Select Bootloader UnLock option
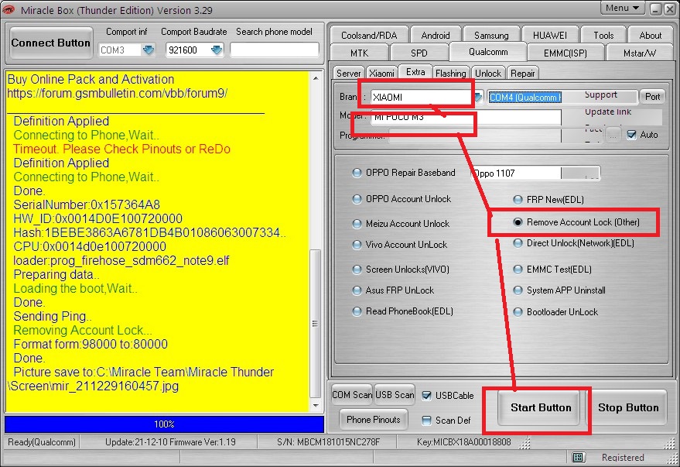The height and width of the screenshot is (467, 680). [518, 311]
